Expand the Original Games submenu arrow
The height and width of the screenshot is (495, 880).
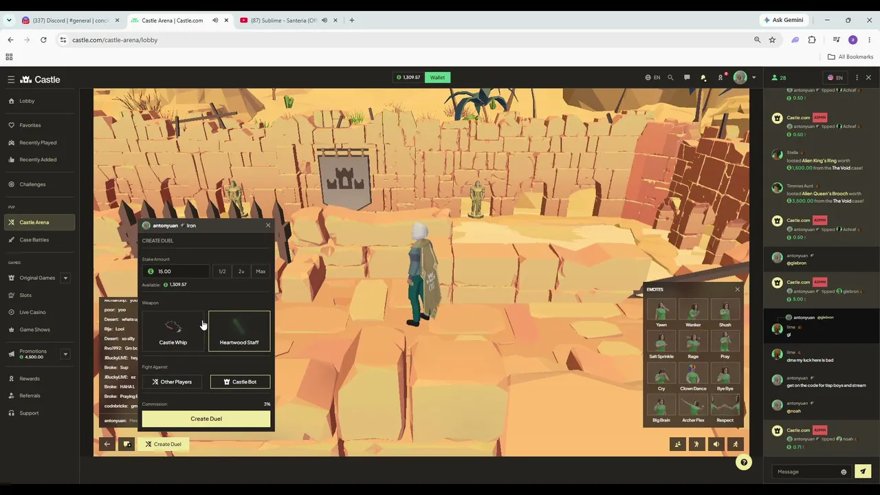(x=65, y=278)
